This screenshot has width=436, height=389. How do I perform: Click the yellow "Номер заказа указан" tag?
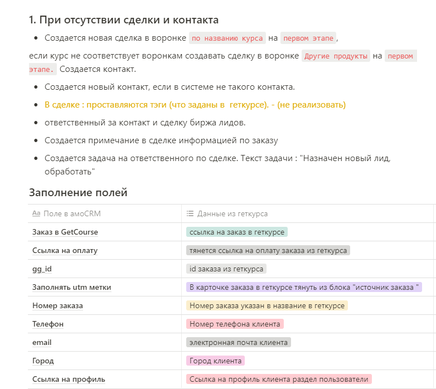pos(267,305)
